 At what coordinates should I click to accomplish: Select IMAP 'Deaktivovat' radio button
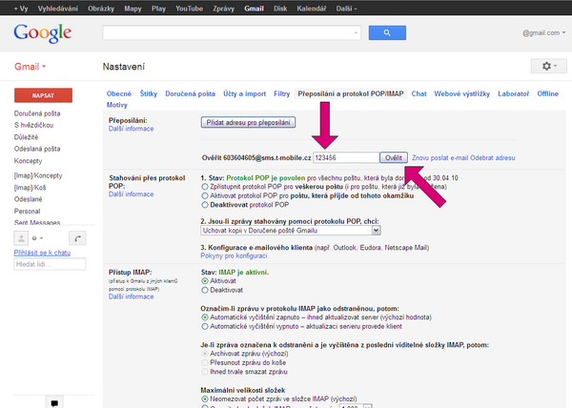[x=205, y=290]
